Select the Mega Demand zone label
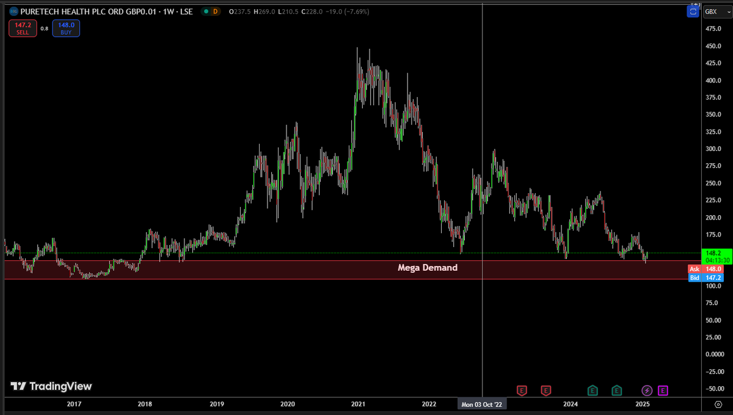The image size is (733, 415). click(428, 268)
